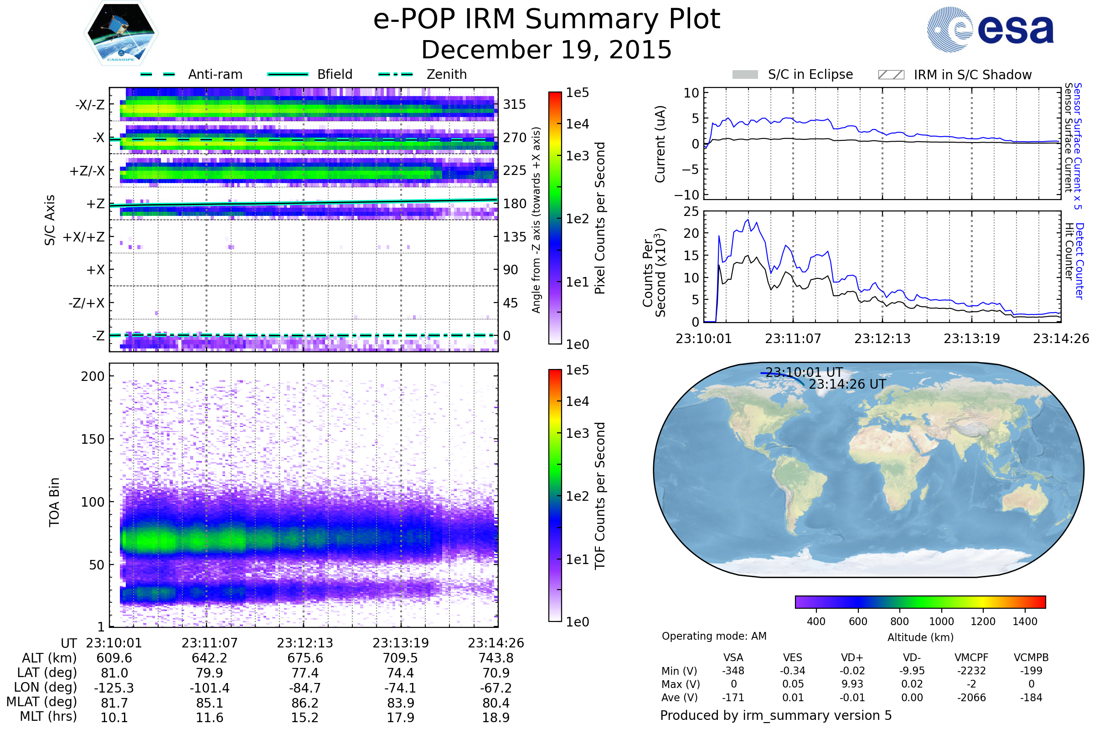The height and width of the screenshot is (729, 1094).
Task: Click the Operating mode: AM text
Action: coord(714,636)
